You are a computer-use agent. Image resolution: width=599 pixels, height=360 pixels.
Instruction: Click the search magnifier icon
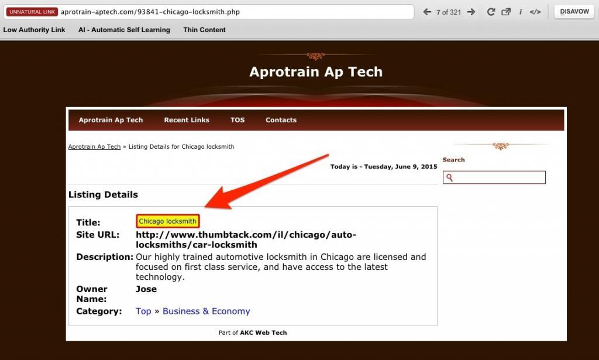point(449,177)
